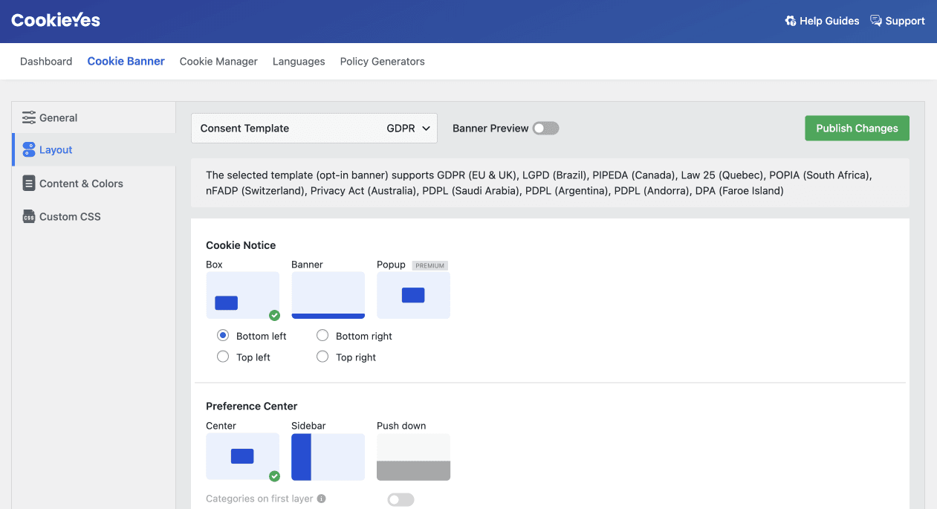This screenshot has height=509, width=937.
Task: Select General in the sidebar
Action: point(94,117)
